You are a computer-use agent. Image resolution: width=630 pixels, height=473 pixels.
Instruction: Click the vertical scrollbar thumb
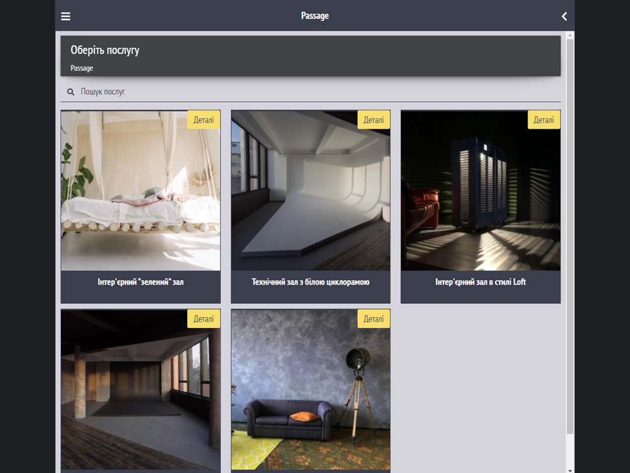point(570,237)
